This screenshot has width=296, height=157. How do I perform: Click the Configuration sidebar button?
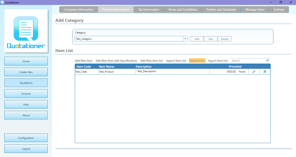[26, 138]
